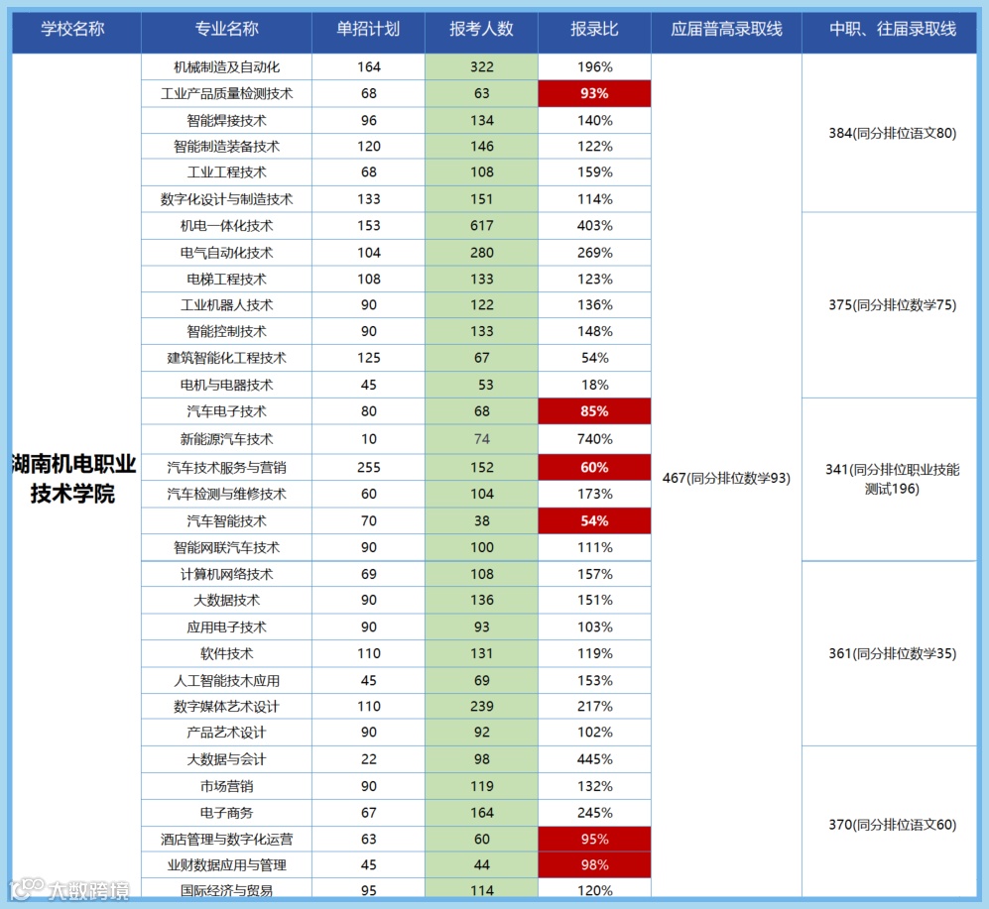This screenshot has width=989, height=909.
Task: Select the 电机与电器技术 cell
Action: click(226, 385)
